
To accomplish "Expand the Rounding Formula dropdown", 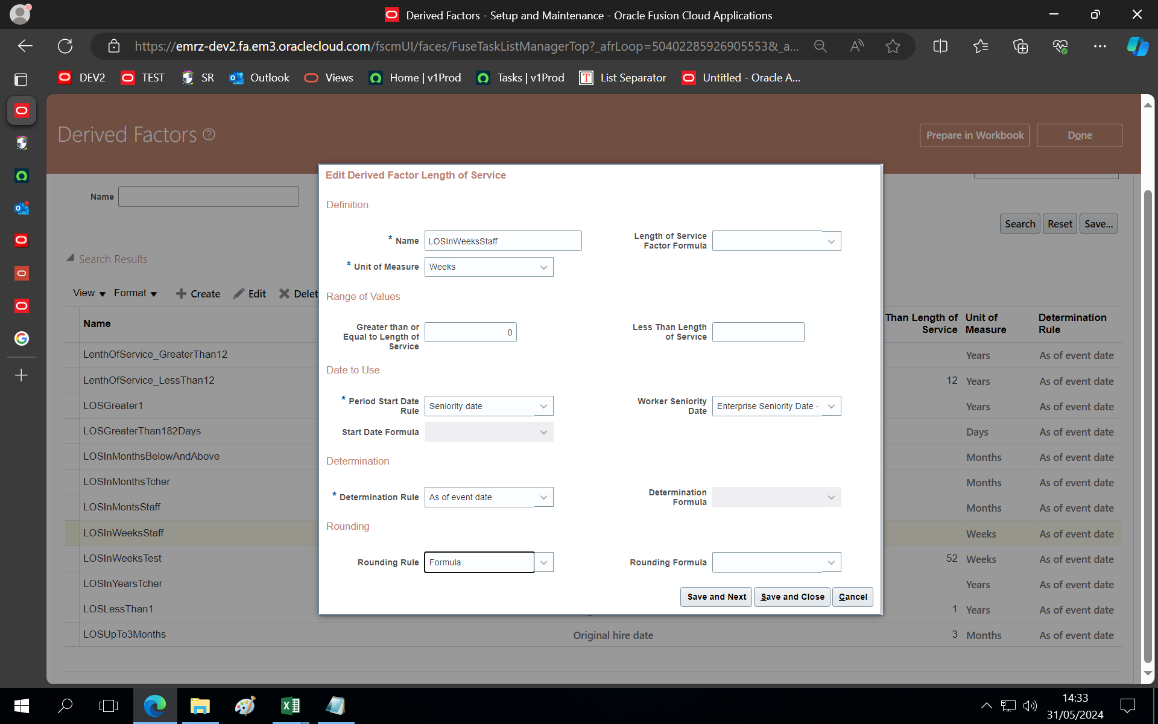I will (x=832, y=562).
